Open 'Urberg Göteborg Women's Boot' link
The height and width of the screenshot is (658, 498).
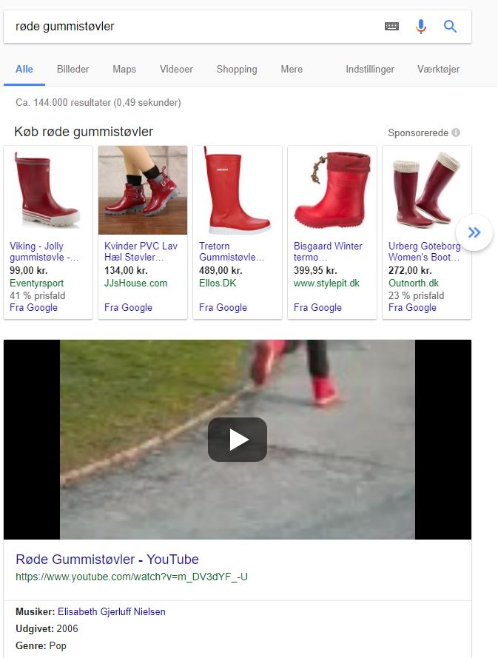point(425,252)
